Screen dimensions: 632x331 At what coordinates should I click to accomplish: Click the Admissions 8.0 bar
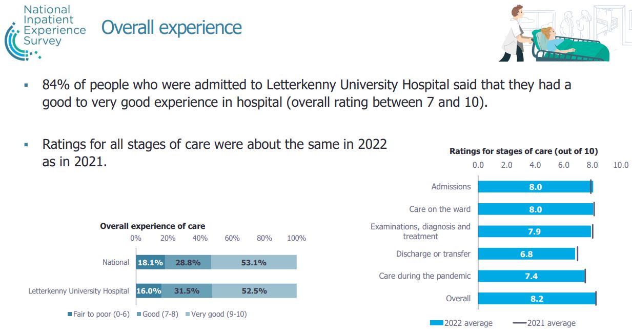click(x=535, y=187)
